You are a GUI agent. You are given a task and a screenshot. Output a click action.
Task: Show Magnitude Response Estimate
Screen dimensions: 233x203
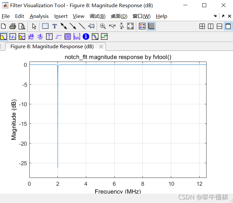(95, 36)
